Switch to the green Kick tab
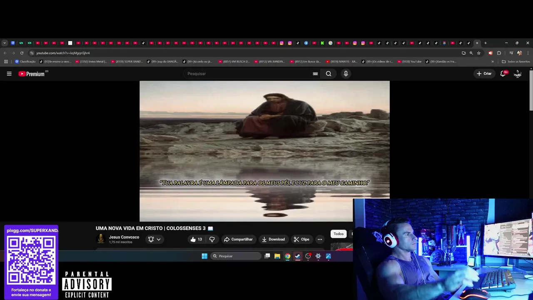This screenshot has height=300, width=533. tap(322, 43)
